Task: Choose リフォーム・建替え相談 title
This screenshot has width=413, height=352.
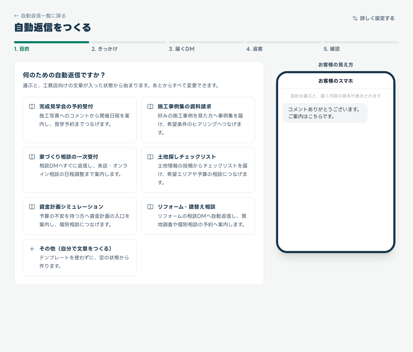Action: pos(186,207)
